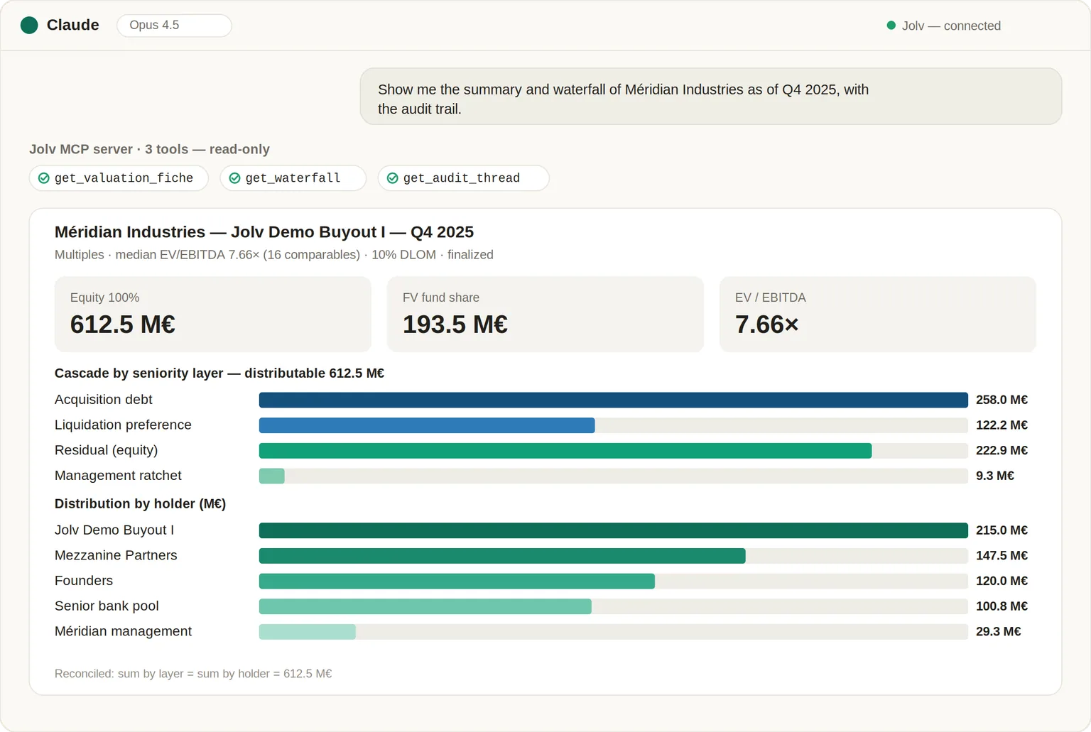This screenshot has width=1091, height=732.
Task: Click the Mezzanine Partners bar
Action: click(502, 556)
